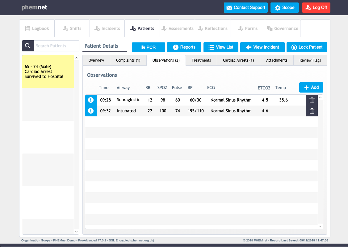
Task: Click the Log Off button
Action: (316, 7)
